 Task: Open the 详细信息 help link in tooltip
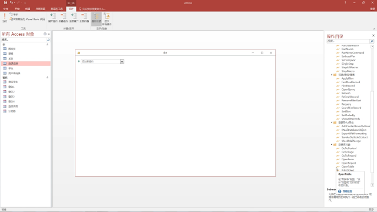coord(347,191)
